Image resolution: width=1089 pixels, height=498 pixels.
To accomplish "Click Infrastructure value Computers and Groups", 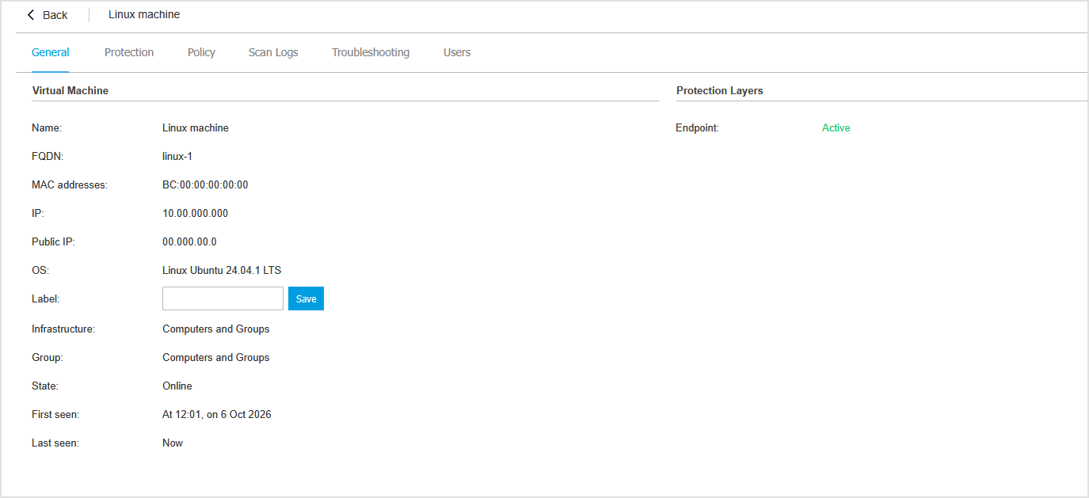I will [x=216, y=329].
